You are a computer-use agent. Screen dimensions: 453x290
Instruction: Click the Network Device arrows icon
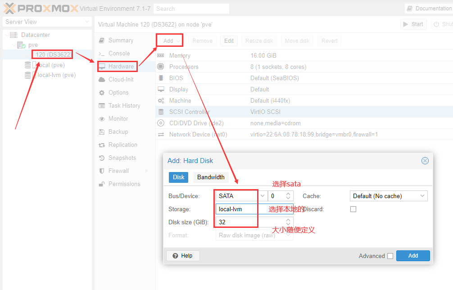click(x=161, y=135)
